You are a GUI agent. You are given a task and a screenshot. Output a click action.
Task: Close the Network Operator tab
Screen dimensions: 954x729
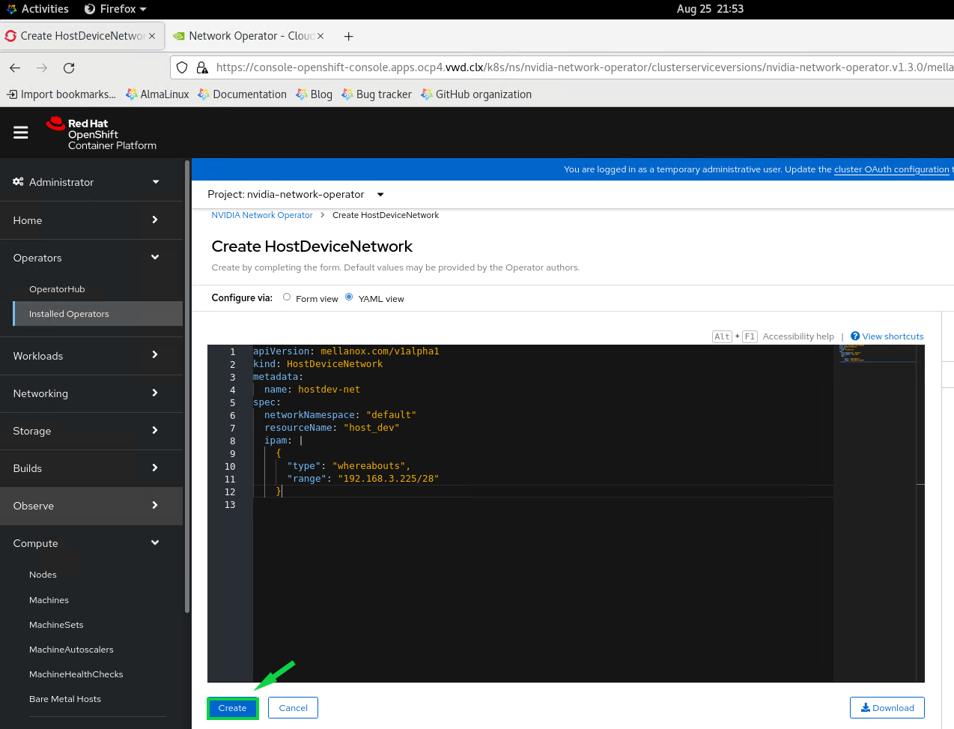pos(320,36)
